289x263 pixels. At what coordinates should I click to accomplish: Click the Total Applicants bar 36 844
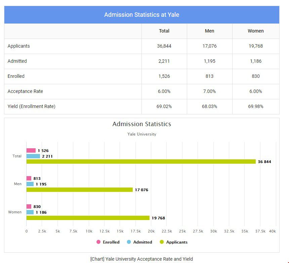click(x=141, y=162)
